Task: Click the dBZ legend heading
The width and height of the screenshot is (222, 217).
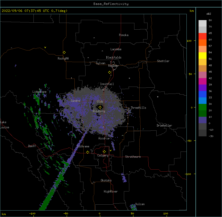Action: 209,14
